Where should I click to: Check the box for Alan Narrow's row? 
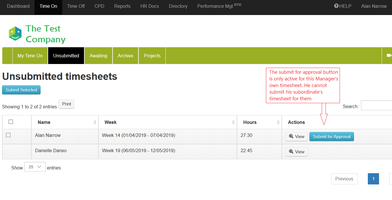click(x=8, y=135)
